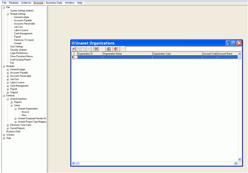248x173 pixels.
Task: Select Accounts Receivable under Module Settings
Action: (24, 24)
